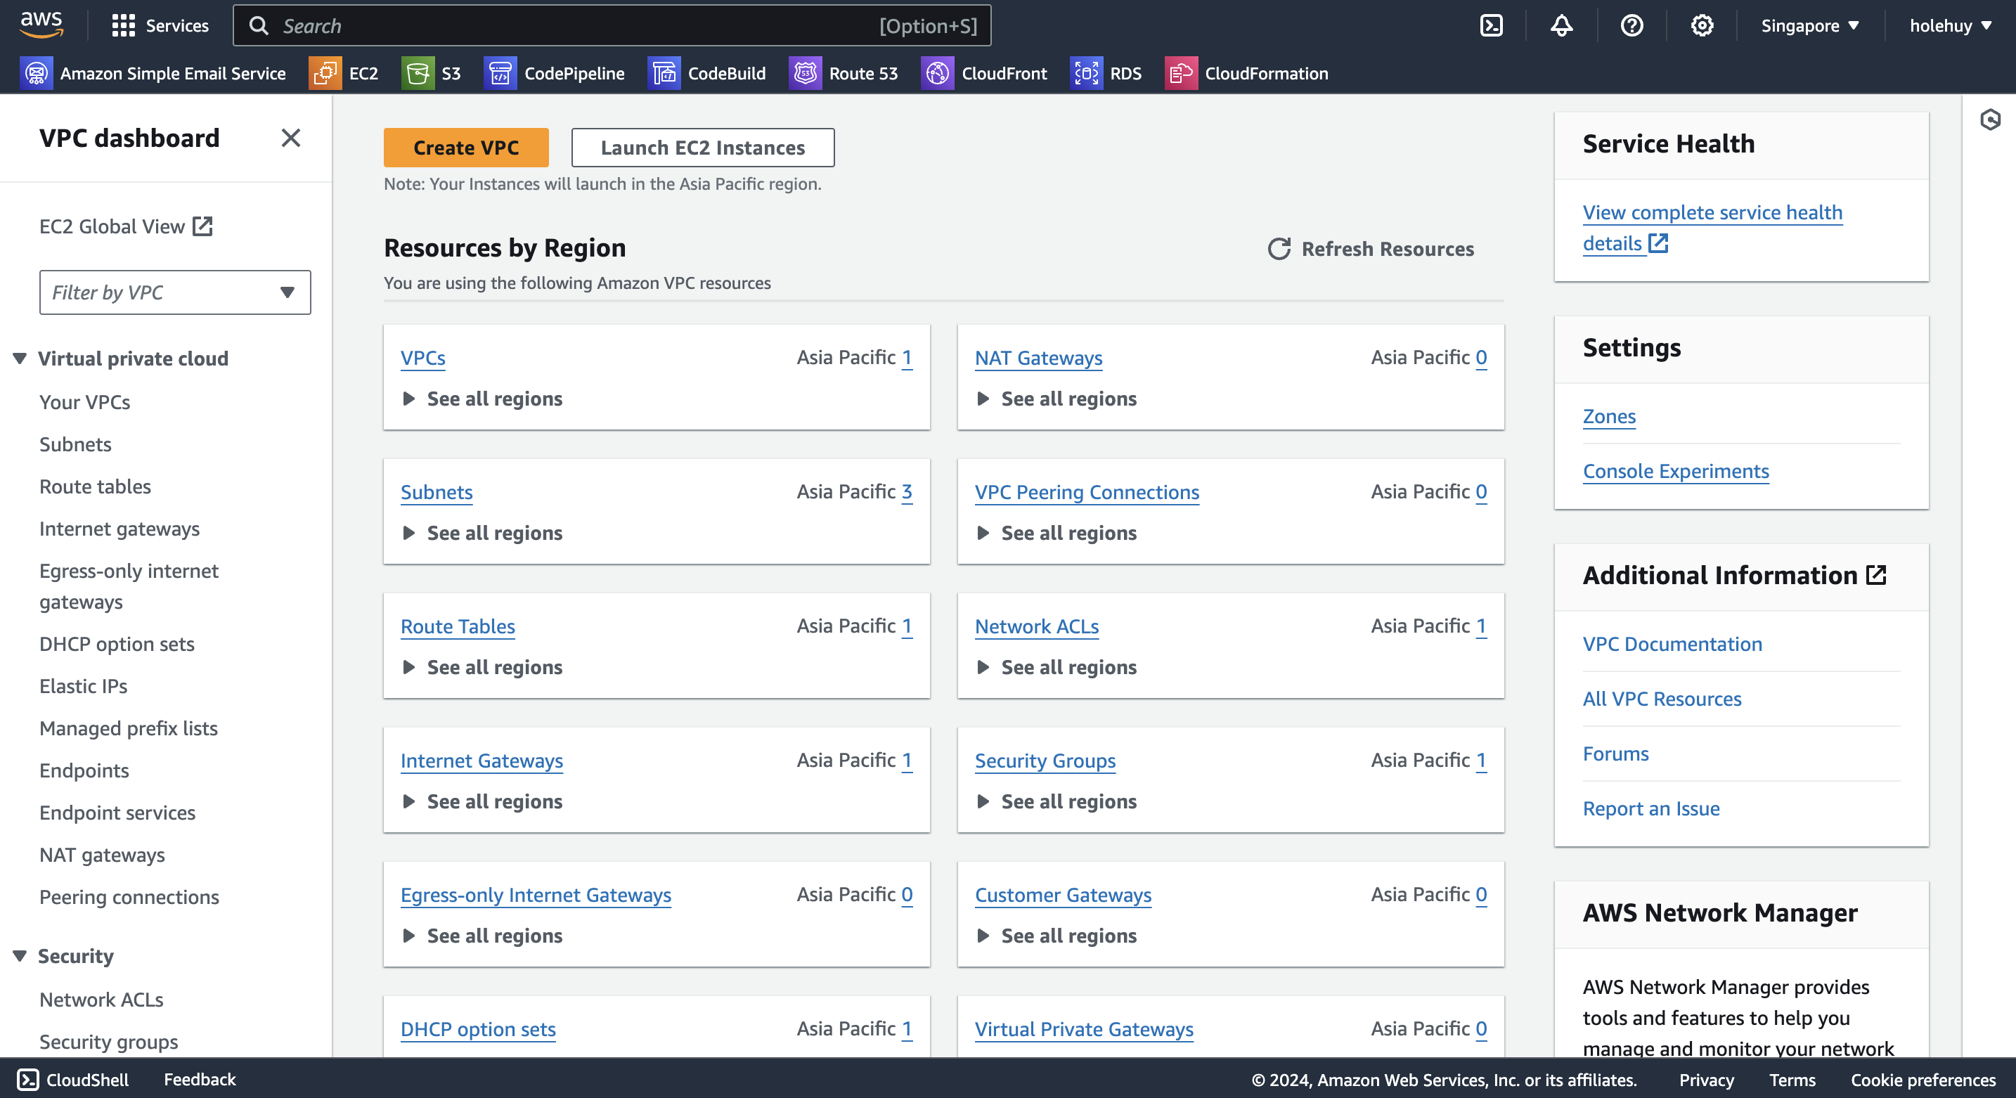The image size is (2016, 1098).
Task: Open the Singapore region dropdown
Action: click(x=1809, y=26)
